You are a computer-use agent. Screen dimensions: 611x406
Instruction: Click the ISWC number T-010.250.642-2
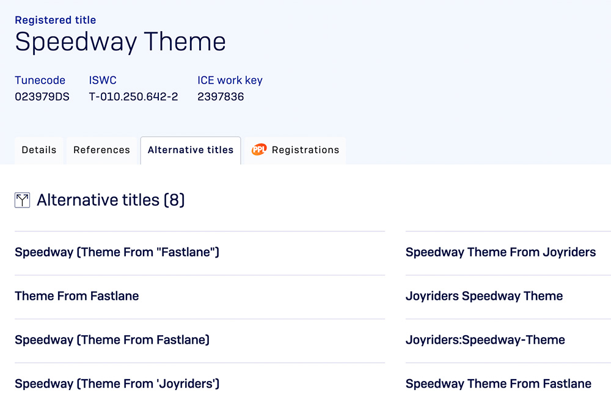tap(133, 96)
